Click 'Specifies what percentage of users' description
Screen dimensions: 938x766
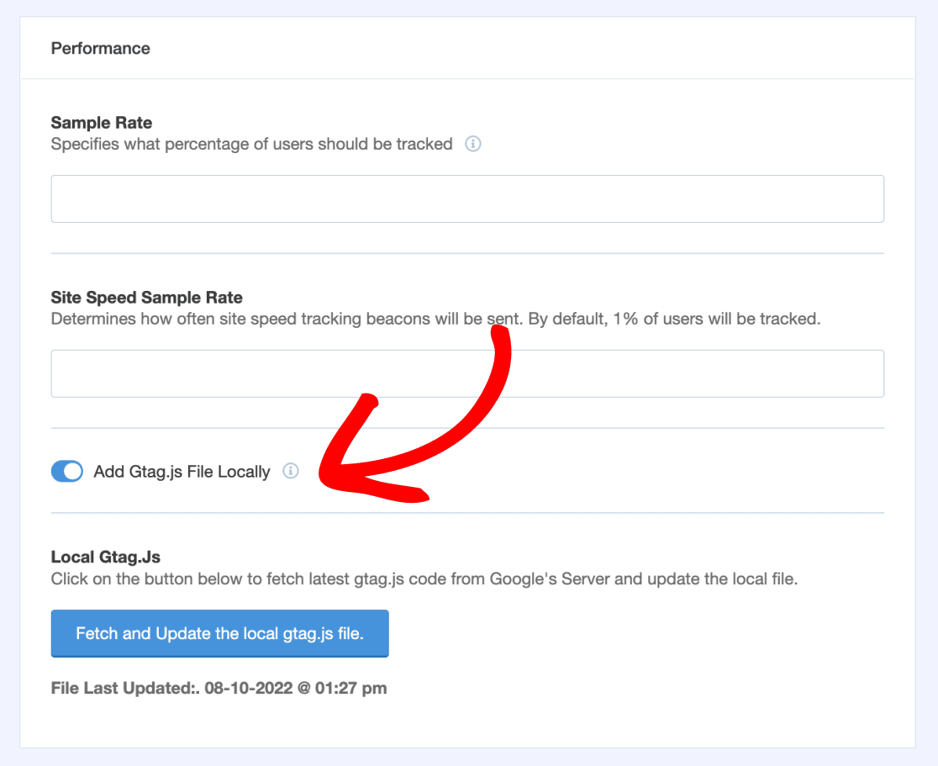pyautogui.click(x=251, y=144)
